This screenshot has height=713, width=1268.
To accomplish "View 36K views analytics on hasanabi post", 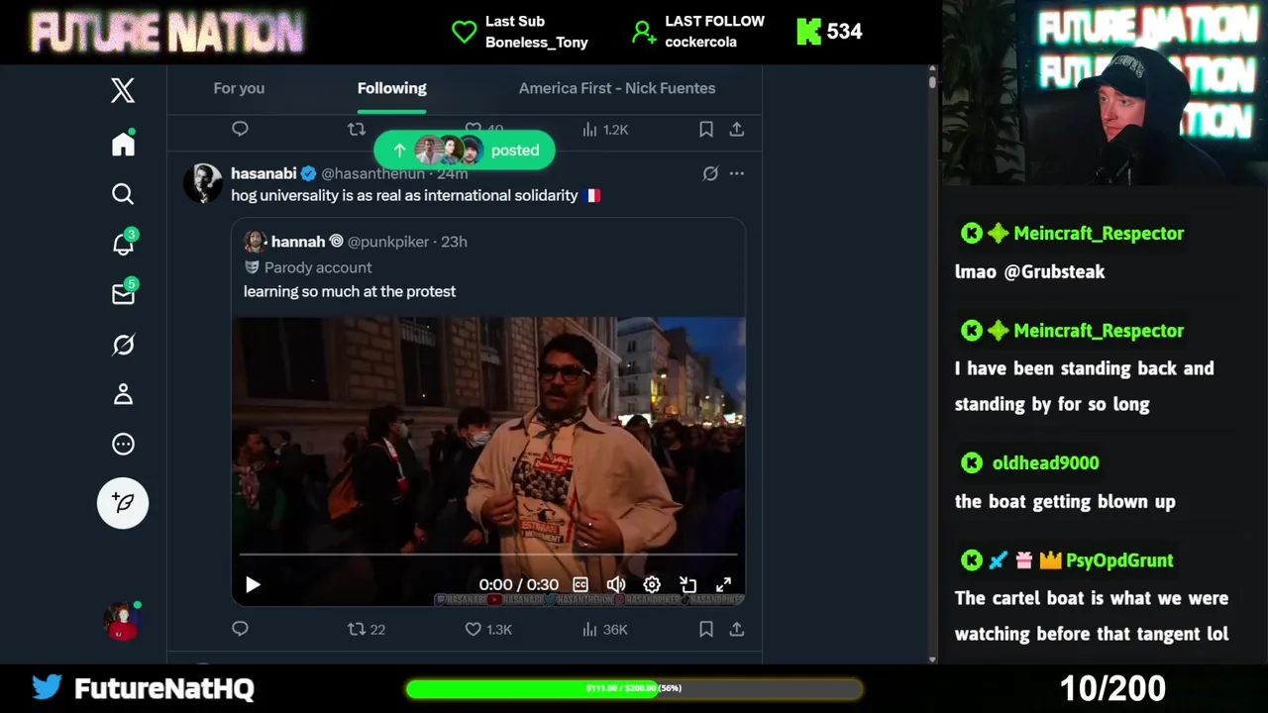I will (605, 629).
